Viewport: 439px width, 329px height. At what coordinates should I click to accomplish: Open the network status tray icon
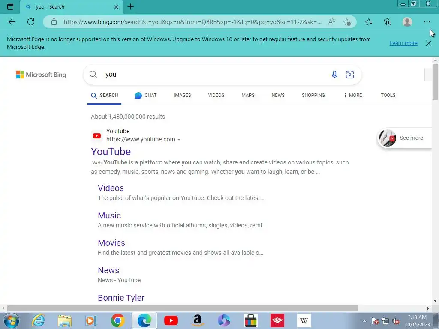pos(385,321)
